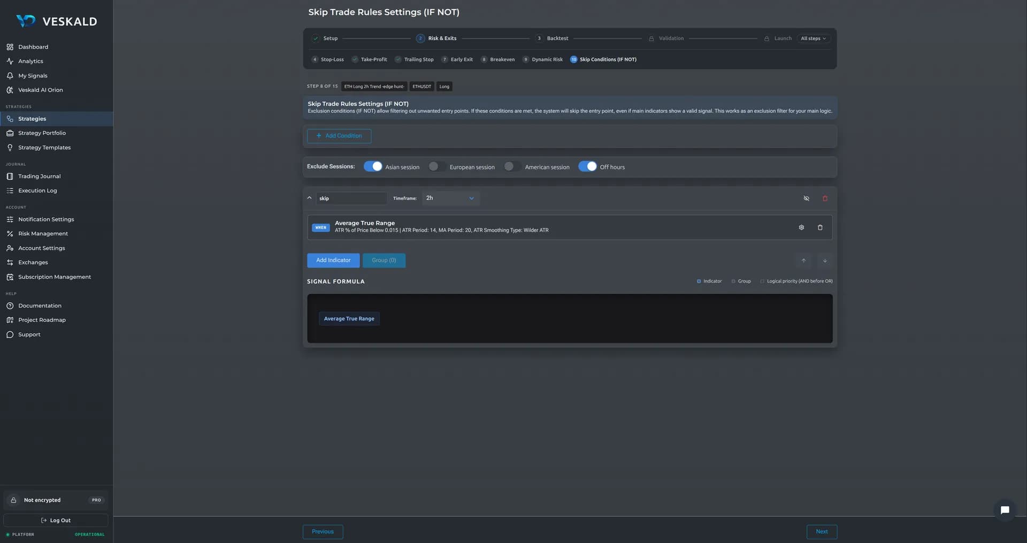Go to the Trailing Stop substep
Screen dimensions: 1027x543
pos(414,59)
